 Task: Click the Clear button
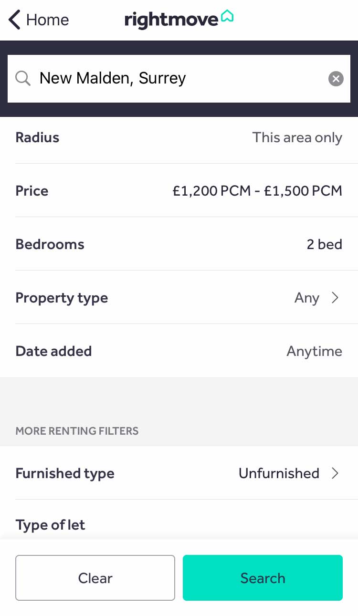click(x=95, y=578)
